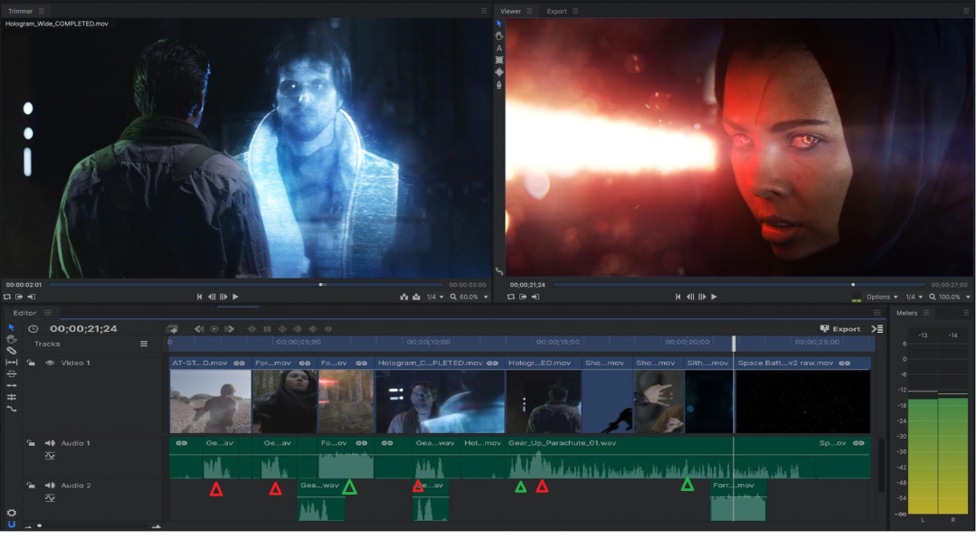Select the arrow Selection tool in Editor
977x548 pixels.
point(11,327)
